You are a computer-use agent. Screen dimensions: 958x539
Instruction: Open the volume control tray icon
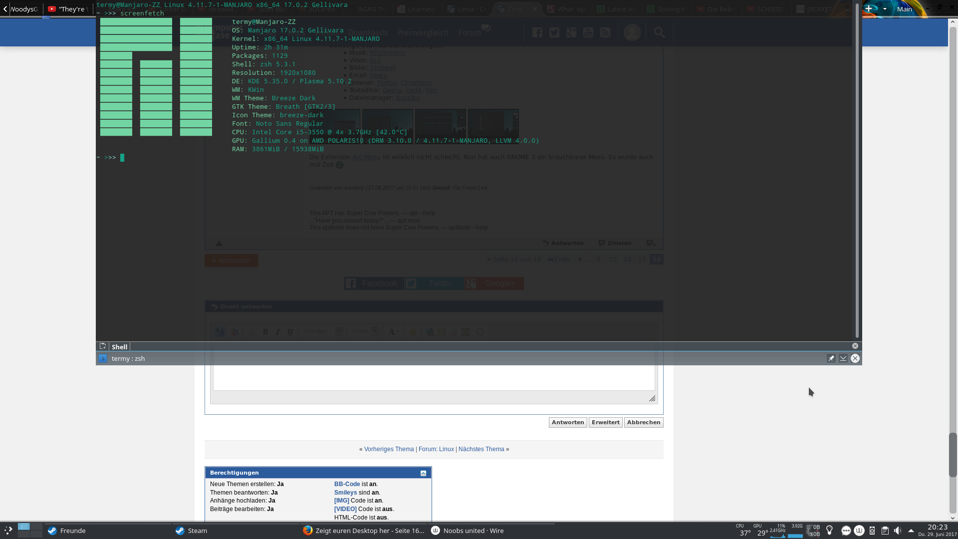898,531
